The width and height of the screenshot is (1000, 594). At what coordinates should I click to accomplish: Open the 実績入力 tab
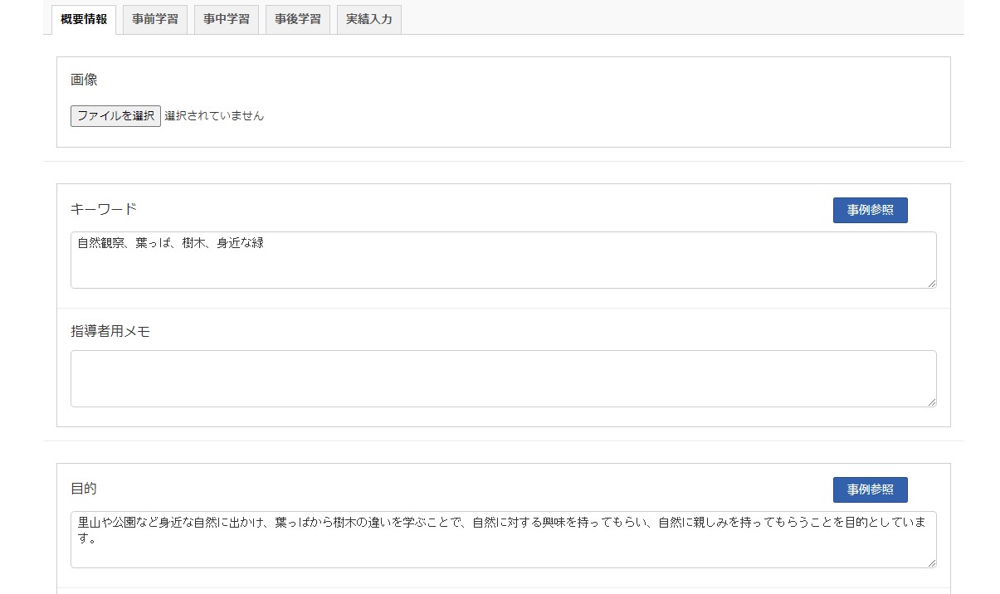pyautogui.click(x=369, y=19)
